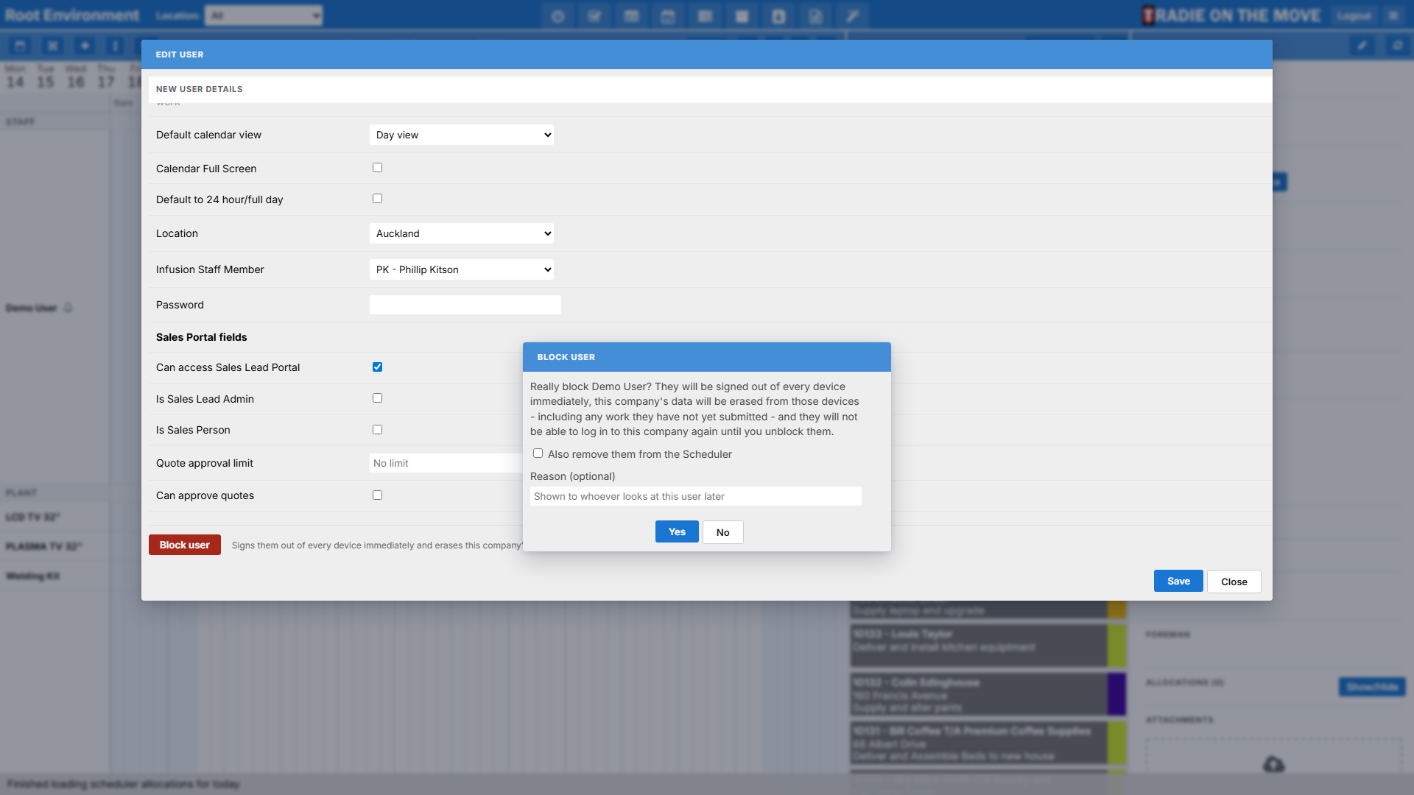Click the calendar icon in the top toolbar
The height and width of the screenshot is (795, 1414).
click(668, 16)
